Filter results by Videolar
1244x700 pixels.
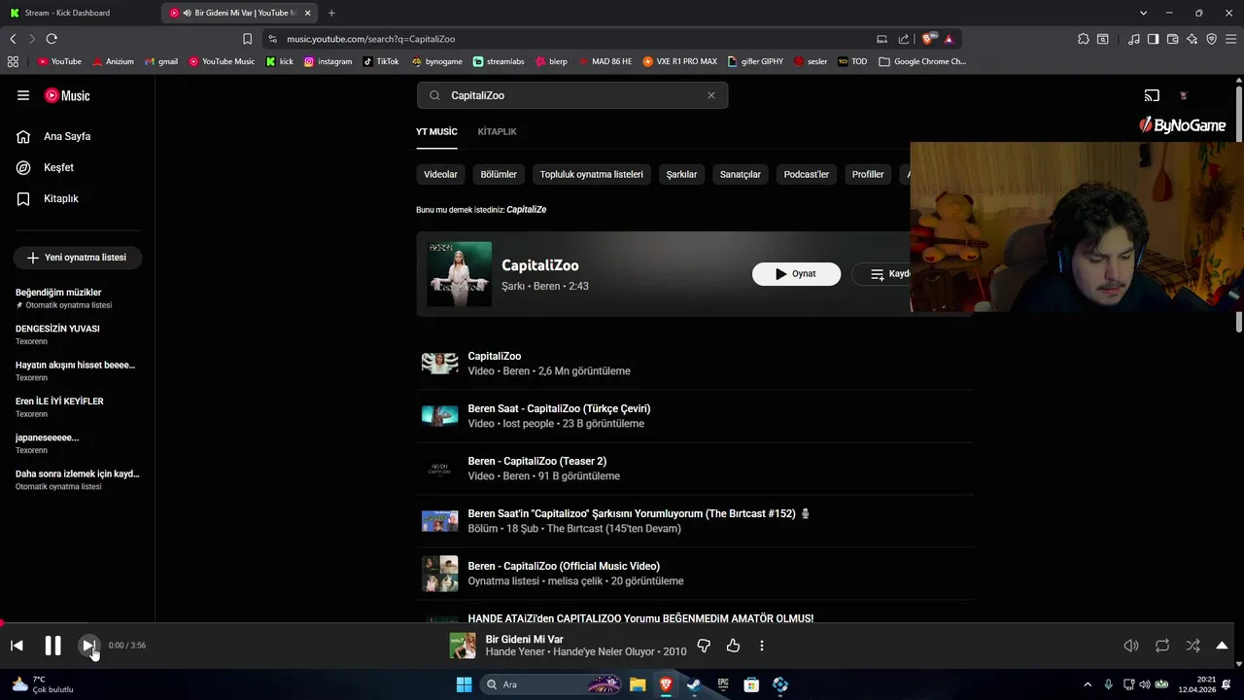440,174
